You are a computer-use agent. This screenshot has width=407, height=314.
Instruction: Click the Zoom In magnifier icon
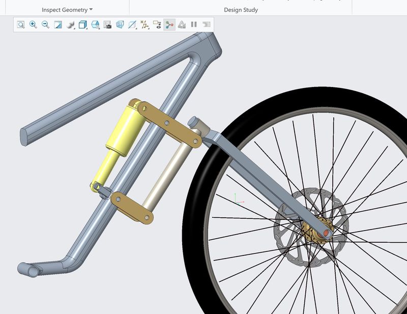coord(33,24)
